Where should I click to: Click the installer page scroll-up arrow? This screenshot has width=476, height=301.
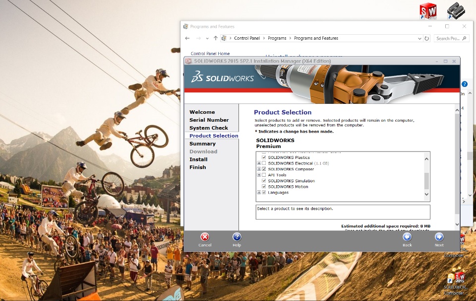click(x=457, y=110)
